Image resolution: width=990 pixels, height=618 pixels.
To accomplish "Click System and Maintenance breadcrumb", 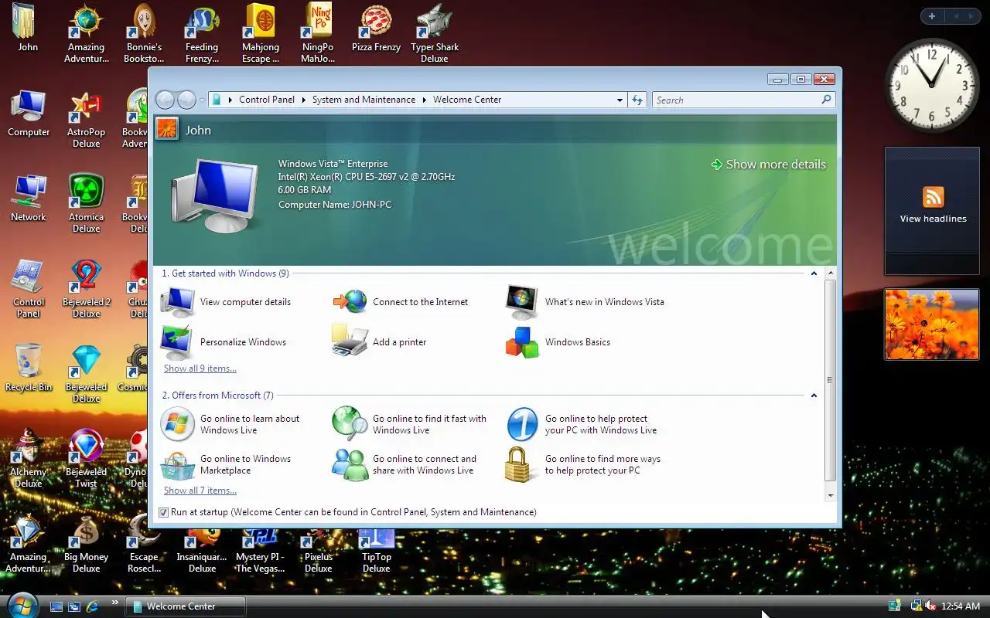I will coord(364,100).
